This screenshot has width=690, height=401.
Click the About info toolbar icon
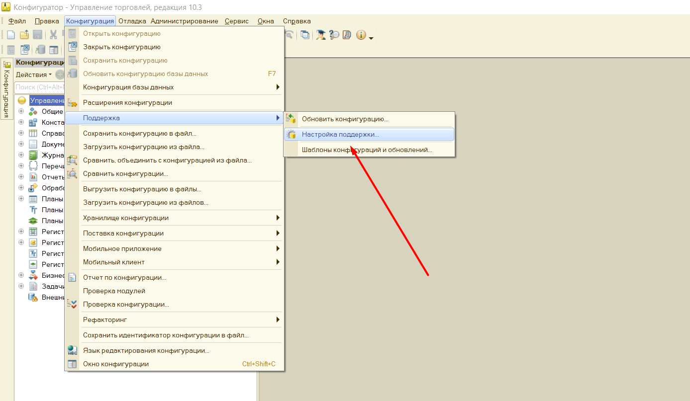tap(361, 35)
